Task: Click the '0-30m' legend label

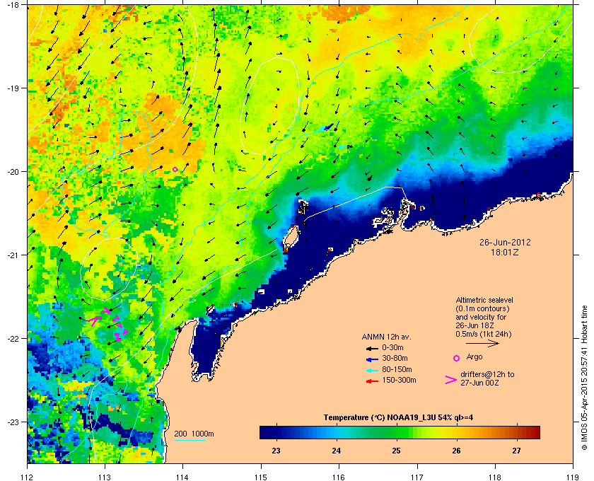Action: [x=392, y=347]
